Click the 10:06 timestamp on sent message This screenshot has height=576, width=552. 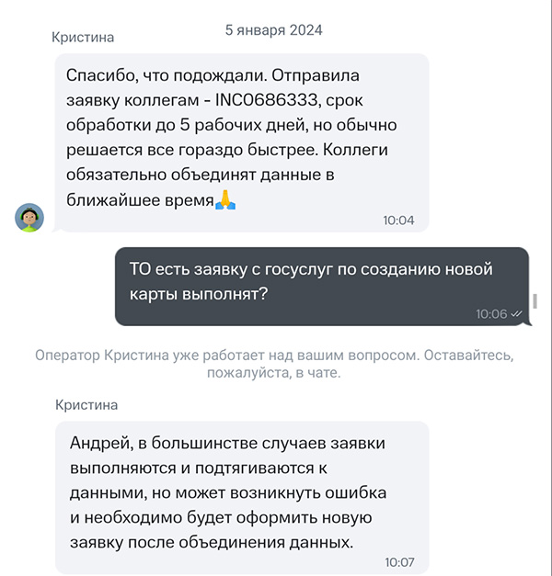[x=491, y=314]
